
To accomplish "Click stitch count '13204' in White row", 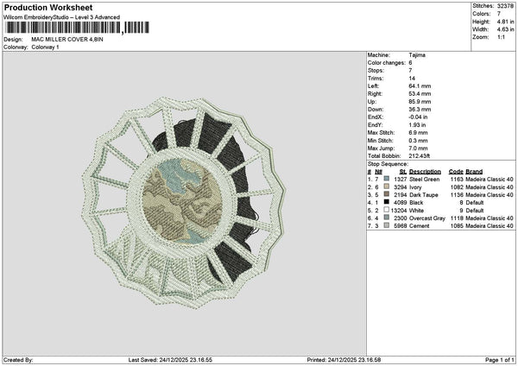I will pyautogui.click(x=399, y=210).
